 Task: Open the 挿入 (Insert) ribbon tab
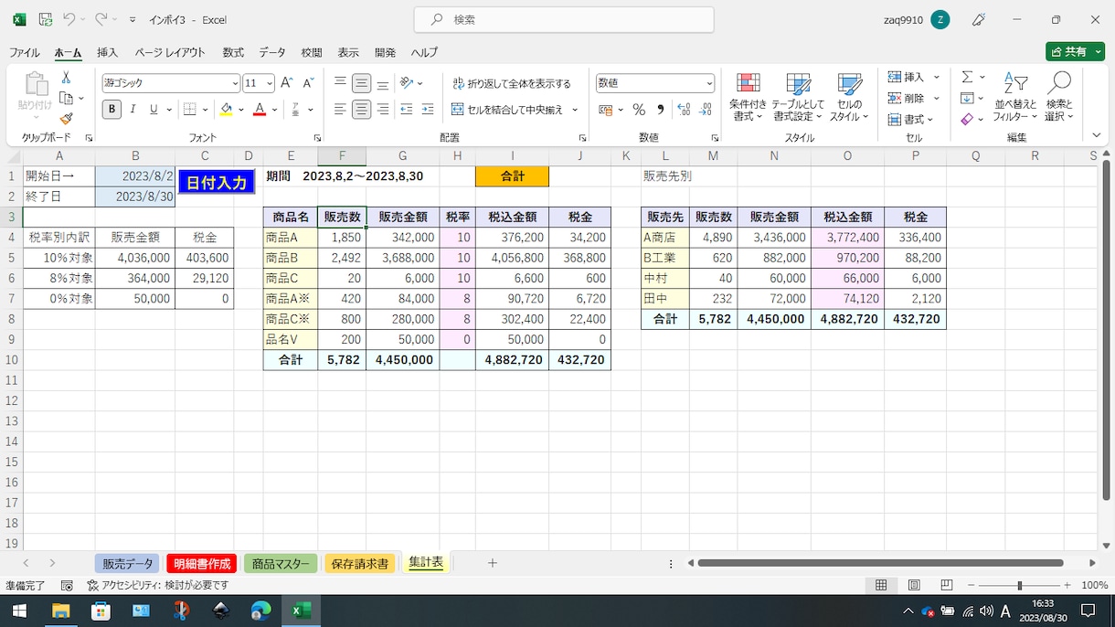pos(108,52)
